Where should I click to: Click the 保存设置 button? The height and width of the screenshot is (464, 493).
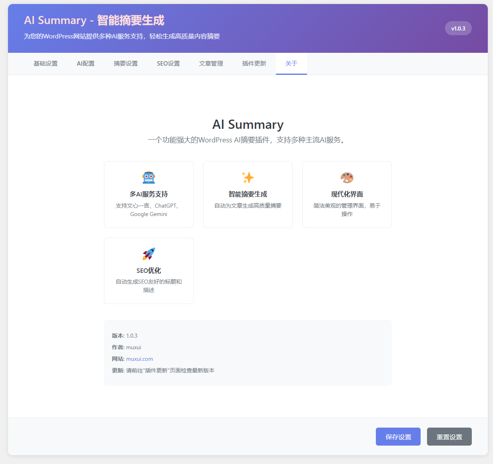[398, 436]
